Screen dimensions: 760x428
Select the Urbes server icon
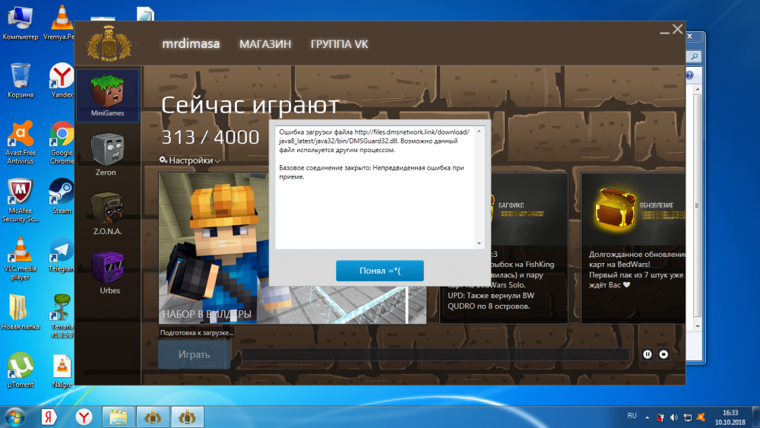coord(107,272)
